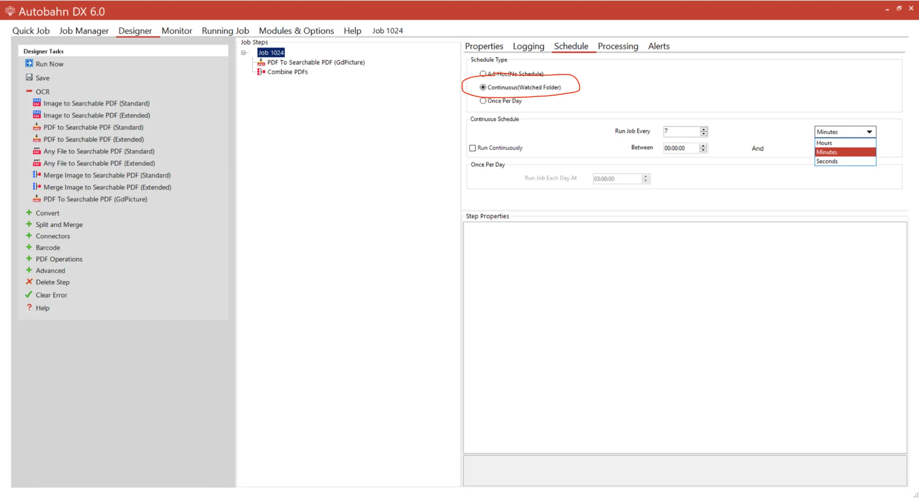
Task: Click the Image to Searchable PDF (Standard) icon
Action: [37, 103]
